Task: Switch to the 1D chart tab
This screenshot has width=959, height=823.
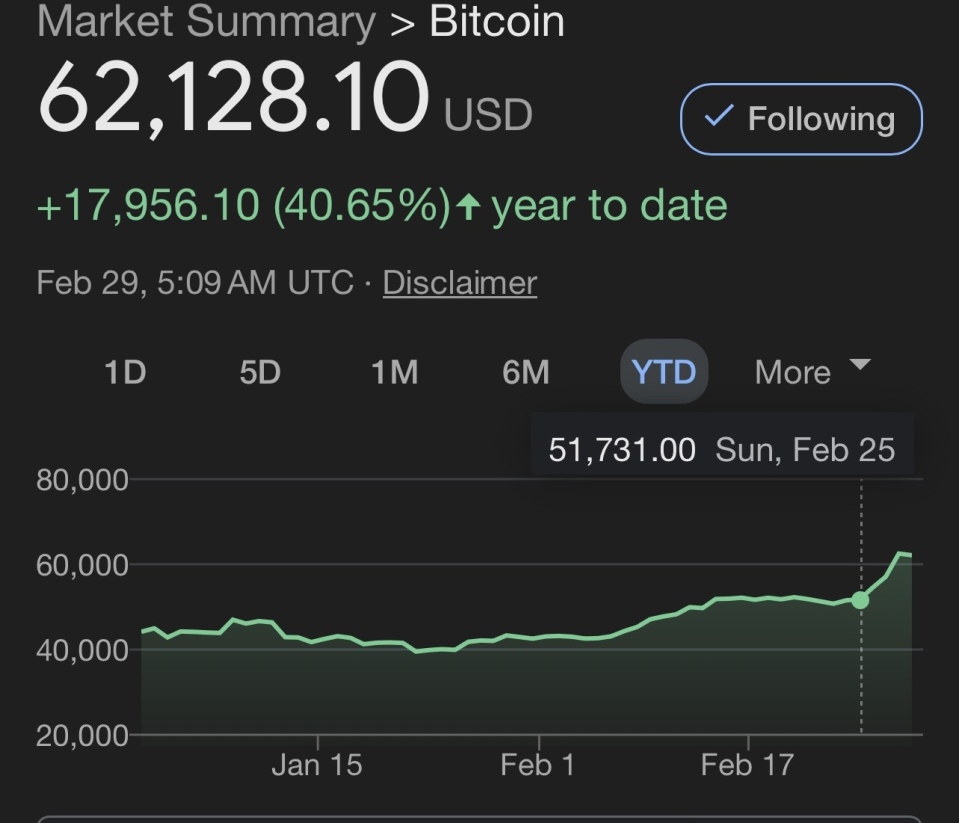Action: [x=125, y=371]
